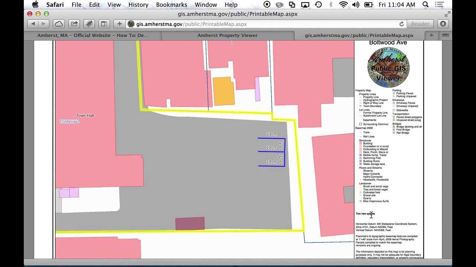Open the Bookmarks menu
The image size is (476, 267).
(171, 4)
